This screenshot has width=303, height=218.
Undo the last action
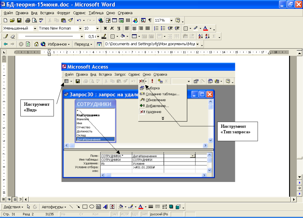(x=79, y=20)
